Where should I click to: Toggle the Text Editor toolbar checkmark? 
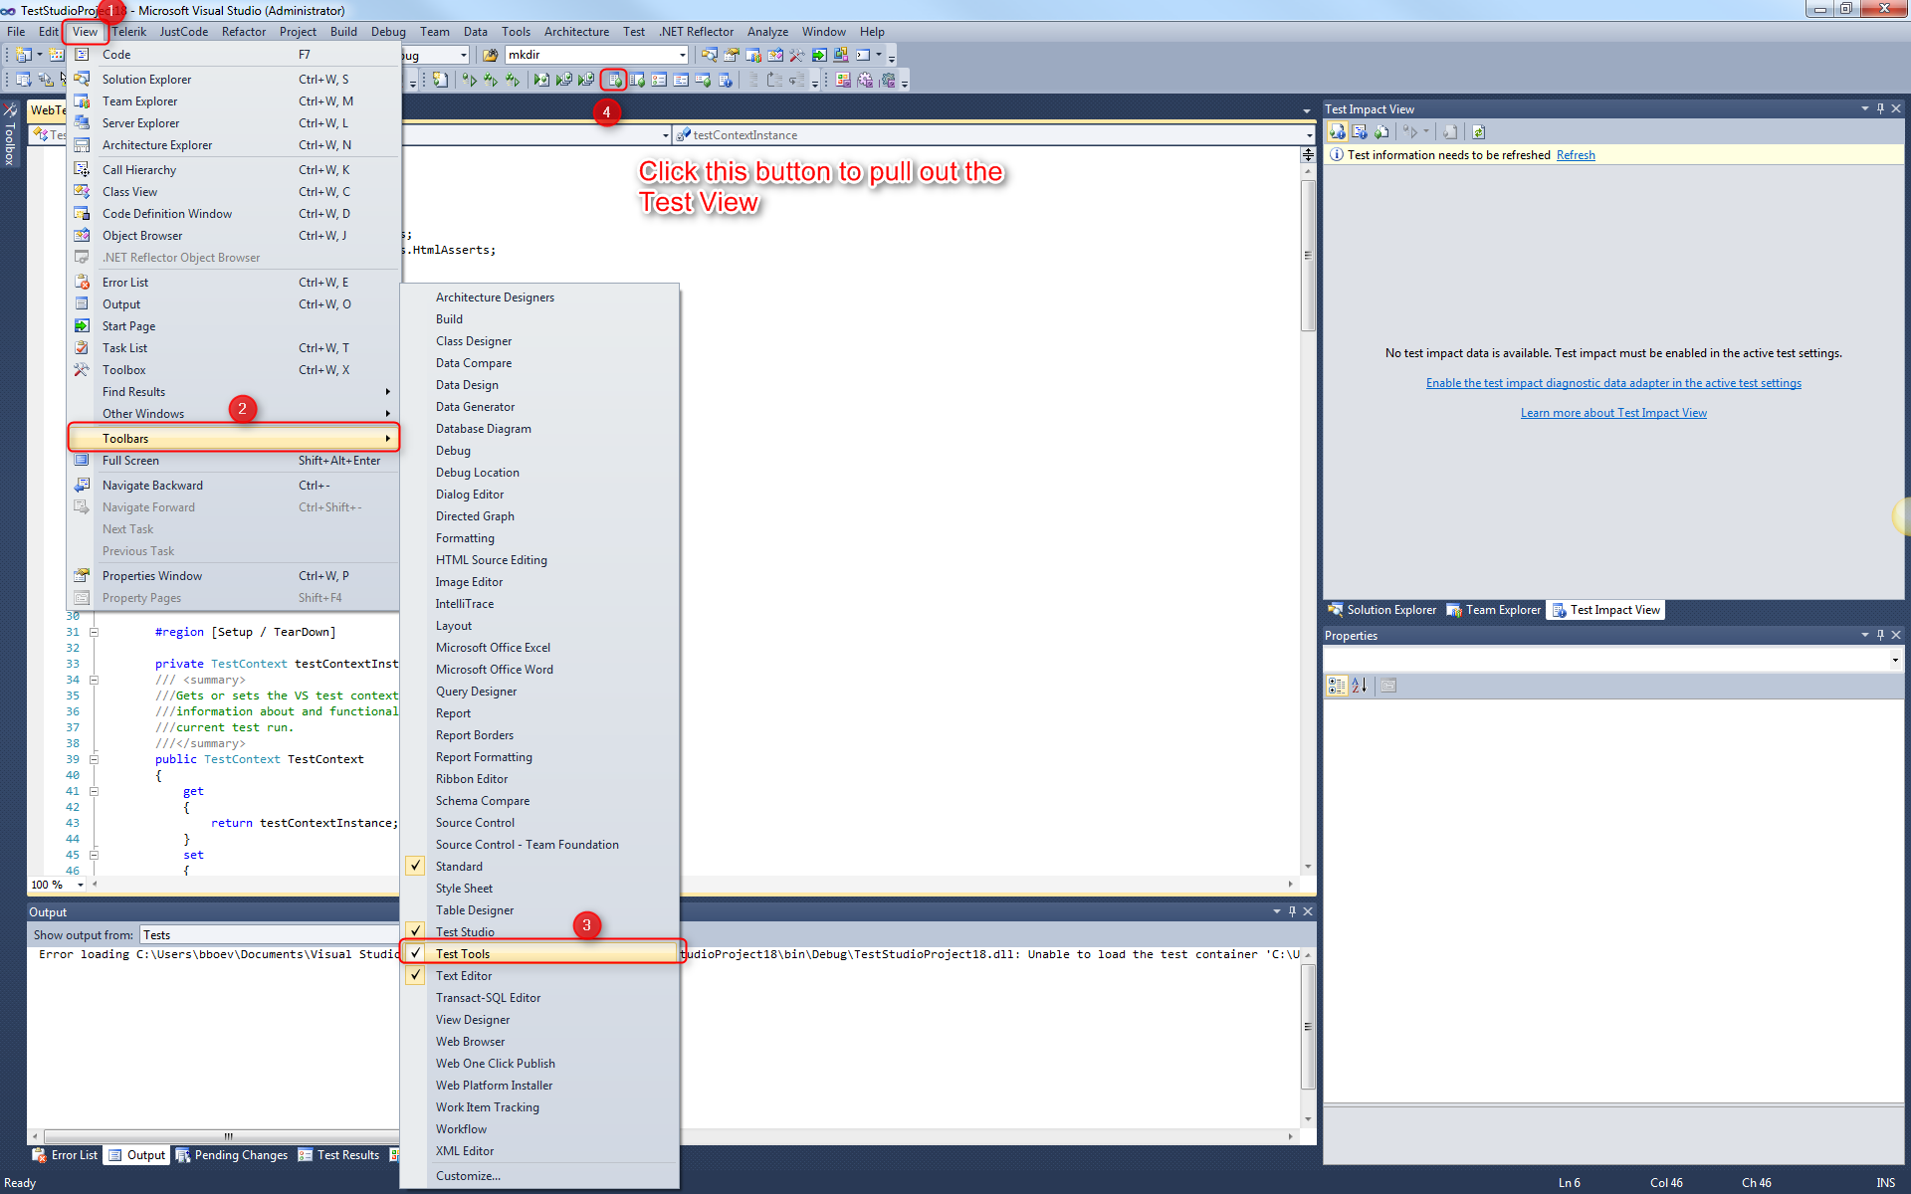[416, 976]
